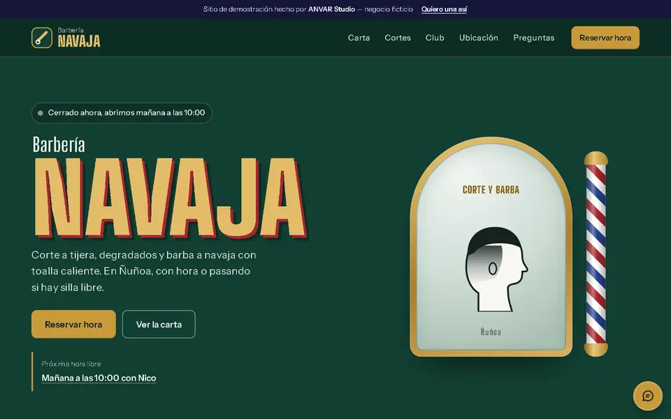Click the large NAVAJA hero heading
This screenshot has height=419, width=671.
pos(171,198)
